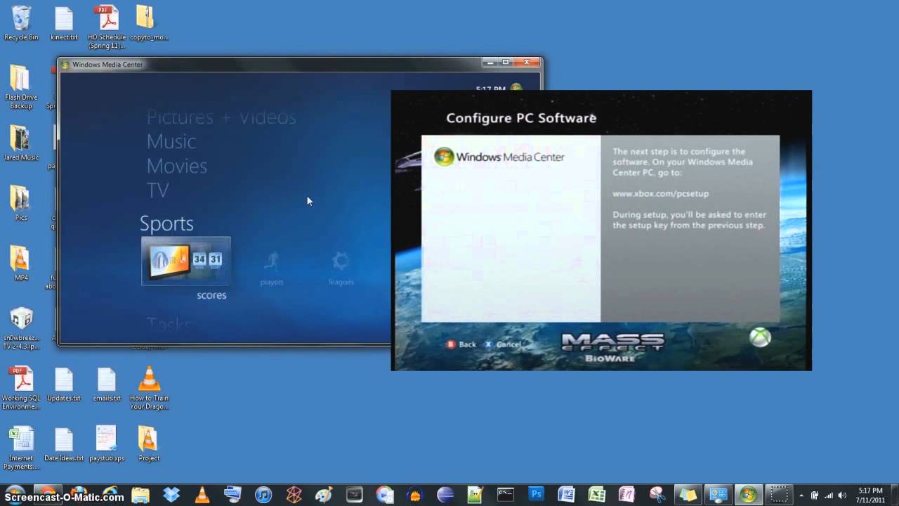
Task: Open the Date Ideas.txt file icon
Action: pos(64,444)
